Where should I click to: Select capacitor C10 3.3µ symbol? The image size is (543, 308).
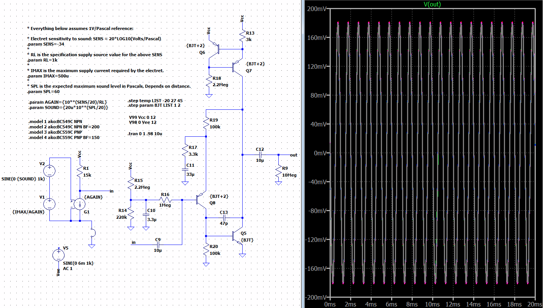point(145,215)
